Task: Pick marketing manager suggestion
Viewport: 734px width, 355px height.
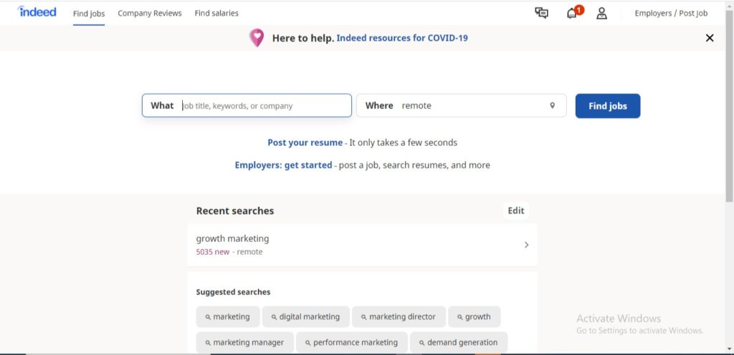Action: pyautogui.click(x=245, y=342)
